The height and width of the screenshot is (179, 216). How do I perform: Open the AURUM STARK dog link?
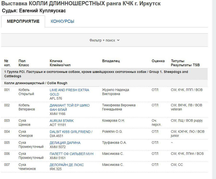62,121
